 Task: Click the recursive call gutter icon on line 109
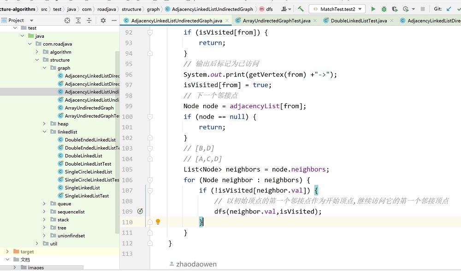pos(140,211)
